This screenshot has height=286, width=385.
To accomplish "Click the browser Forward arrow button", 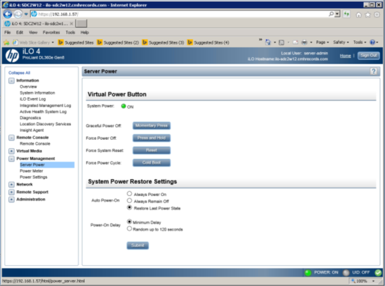I will click(x=18, y=14).
